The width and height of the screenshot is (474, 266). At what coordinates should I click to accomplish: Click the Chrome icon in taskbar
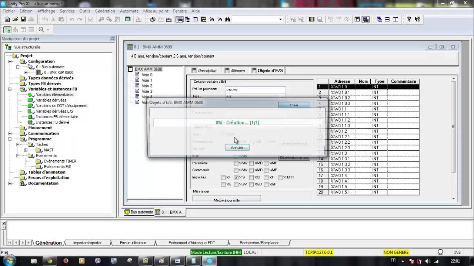50,261
